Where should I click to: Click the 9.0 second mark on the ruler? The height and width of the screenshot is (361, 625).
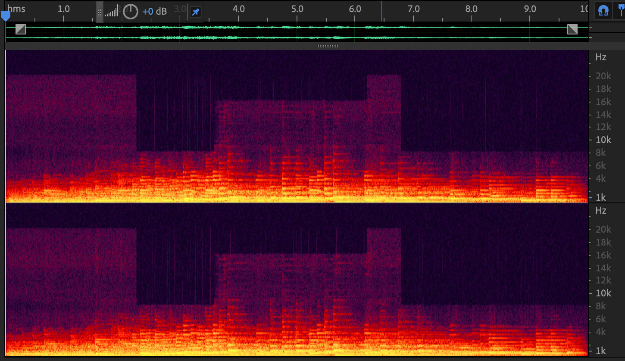(x=530, y=9)
